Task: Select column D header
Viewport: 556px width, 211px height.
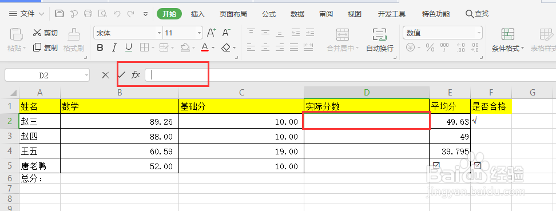Action: (x=367, y=93)
